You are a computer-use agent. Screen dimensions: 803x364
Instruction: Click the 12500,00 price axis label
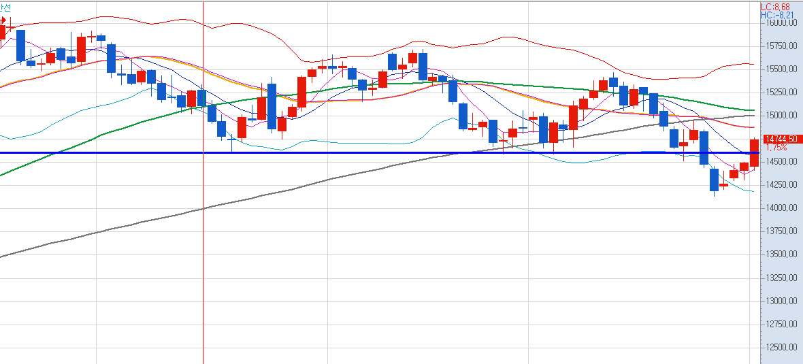pyautogui.click(x=781, y=347)
